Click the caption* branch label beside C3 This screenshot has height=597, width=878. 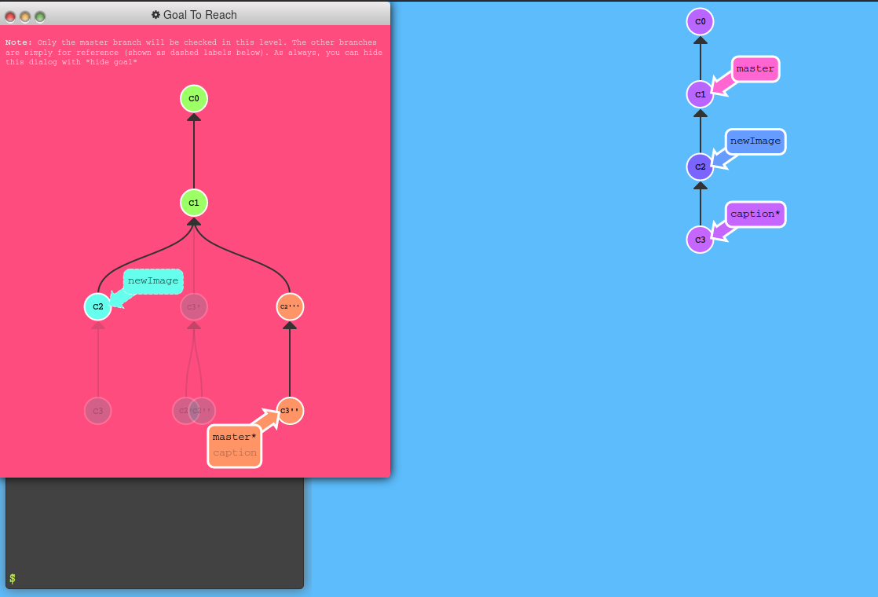pyautogui.click(x=755, y=214)
